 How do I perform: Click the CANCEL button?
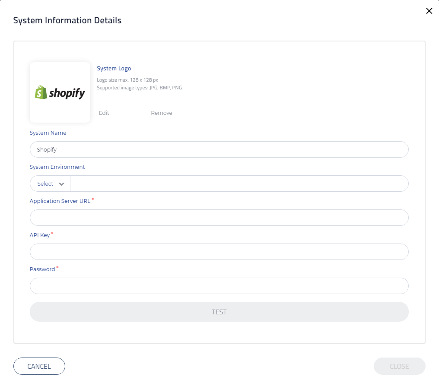pos(39,366)
